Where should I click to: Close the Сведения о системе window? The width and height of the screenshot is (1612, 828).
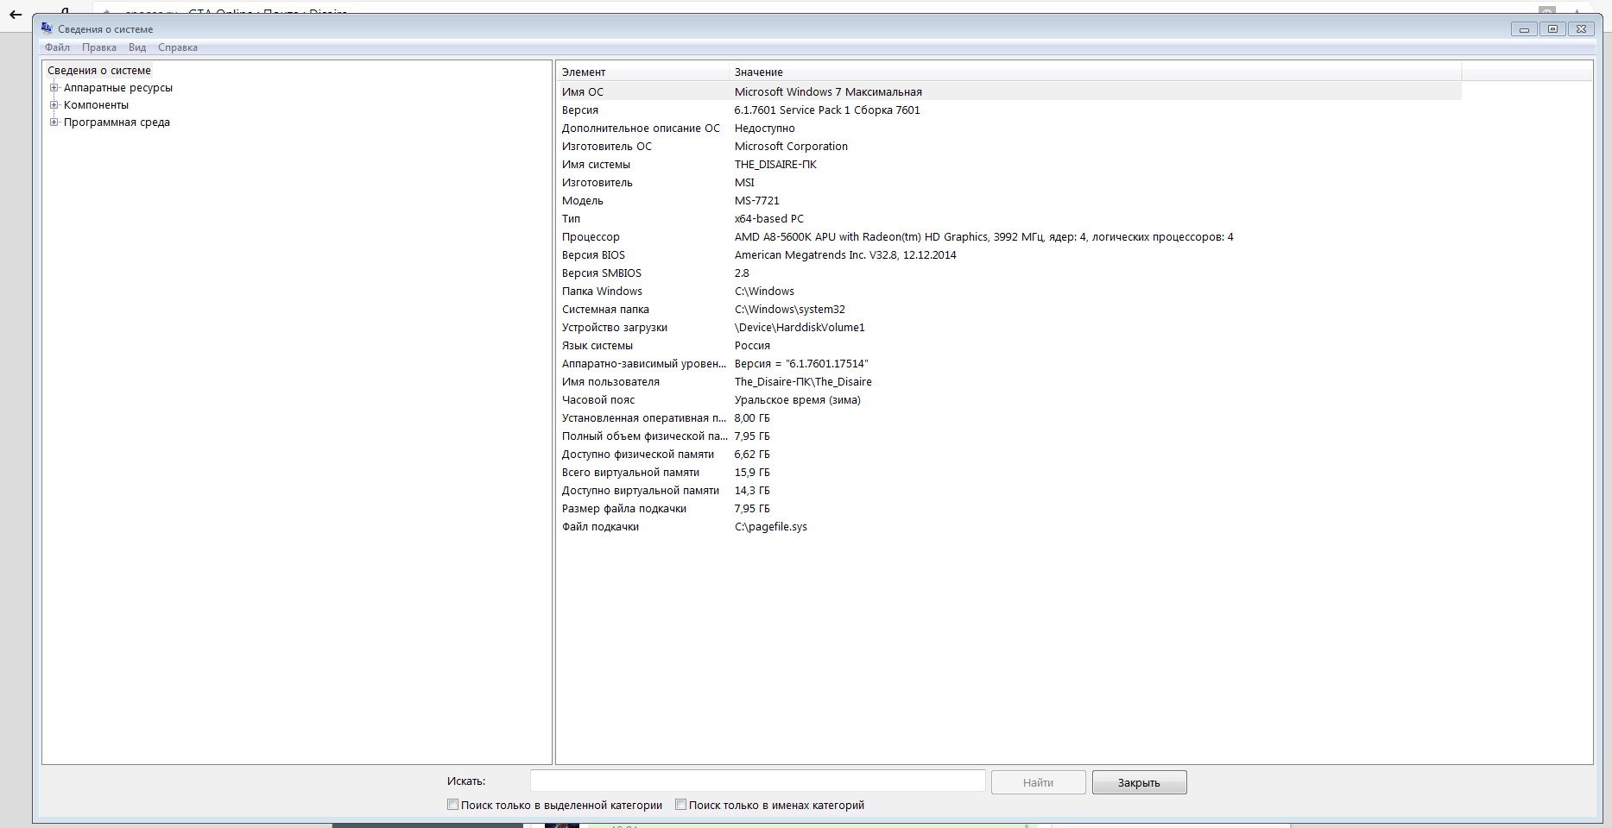click(1581, 29)
